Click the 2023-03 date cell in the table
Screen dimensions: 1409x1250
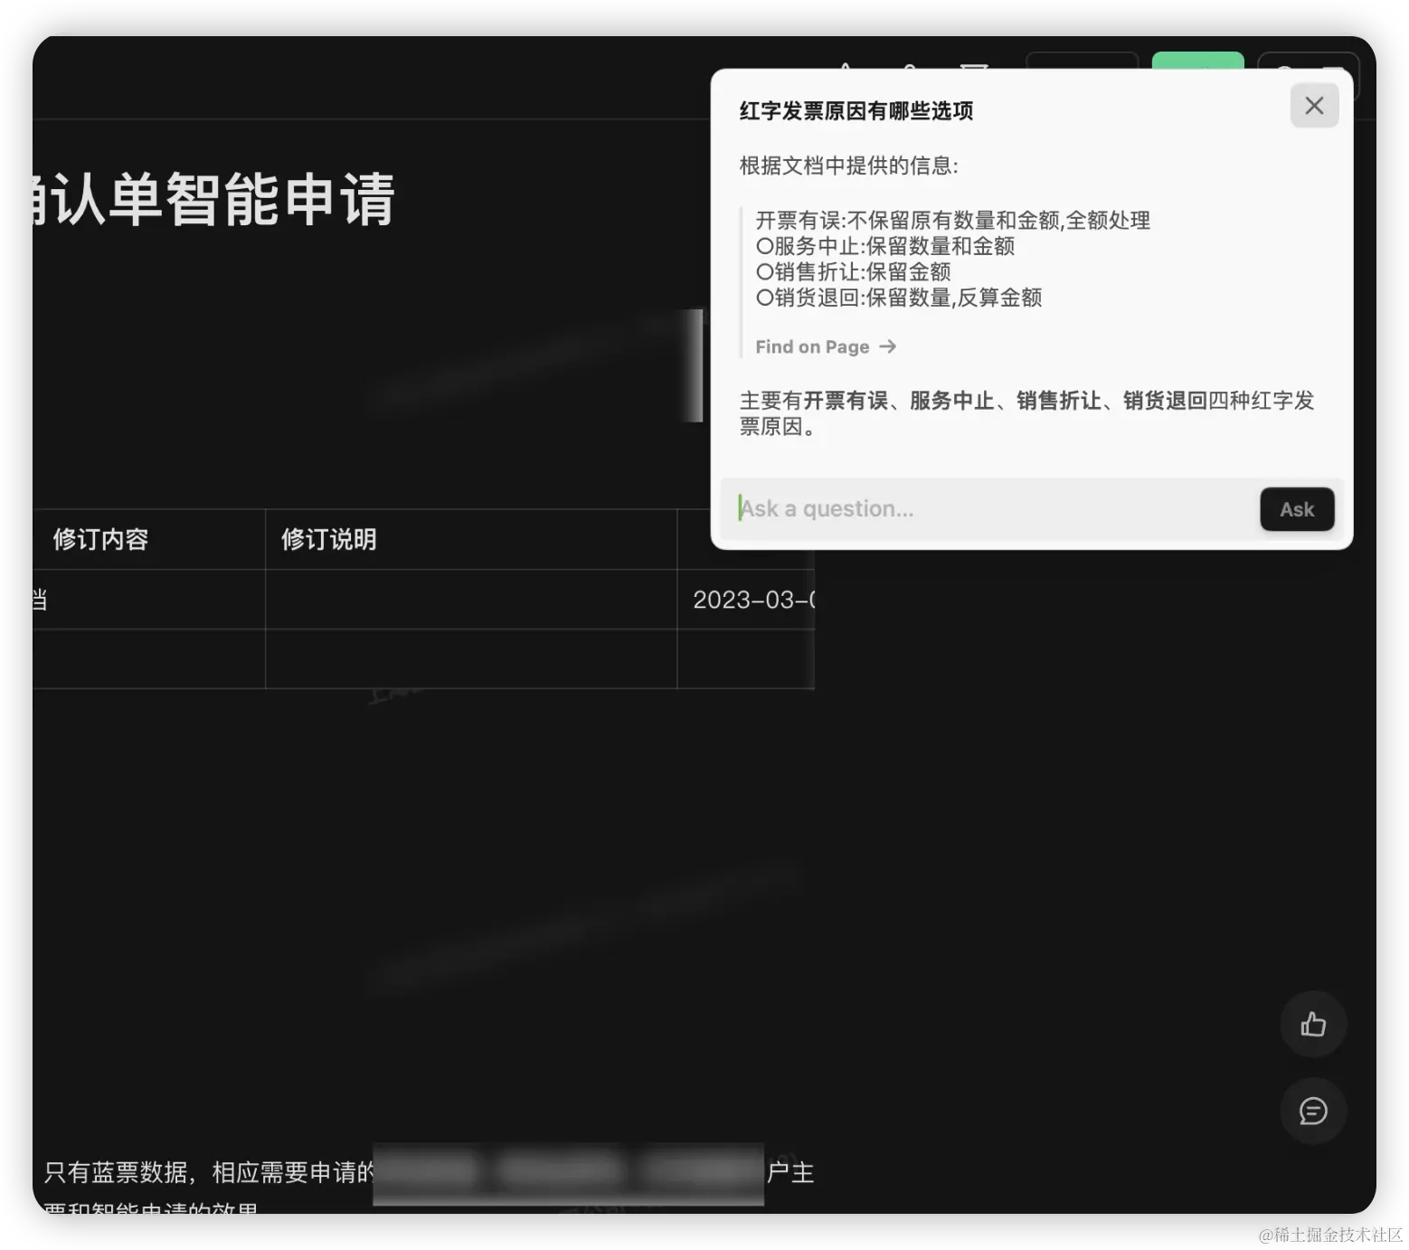(x=752, y=600)
